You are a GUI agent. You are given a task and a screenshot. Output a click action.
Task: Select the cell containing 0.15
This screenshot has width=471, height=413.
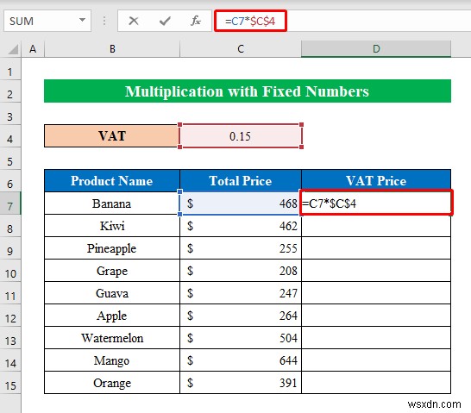(241, 136)
